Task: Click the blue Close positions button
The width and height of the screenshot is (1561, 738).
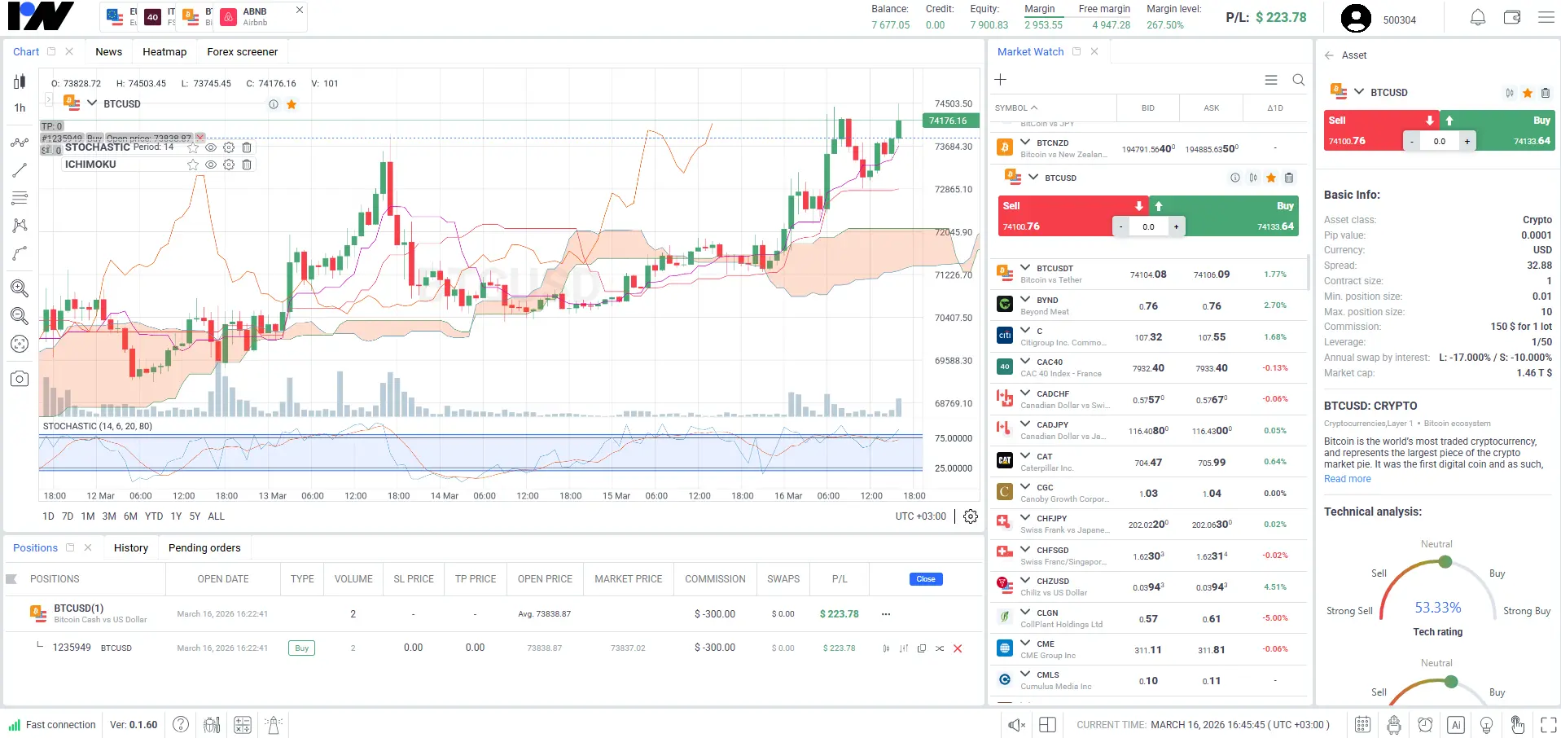Action: click(x=925, y=579)
